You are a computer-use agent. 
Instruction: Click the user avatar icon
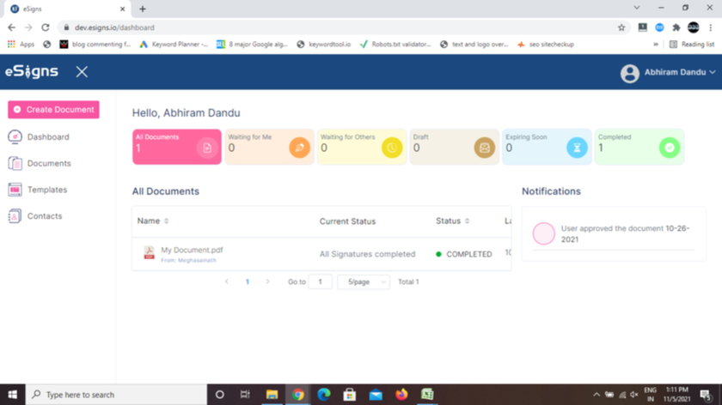[x=629, y=73]
